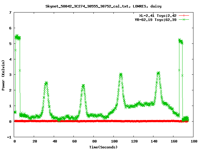200x150 pixels.
Task: Click the y-axis tick label -1
Action: (9, 137)
